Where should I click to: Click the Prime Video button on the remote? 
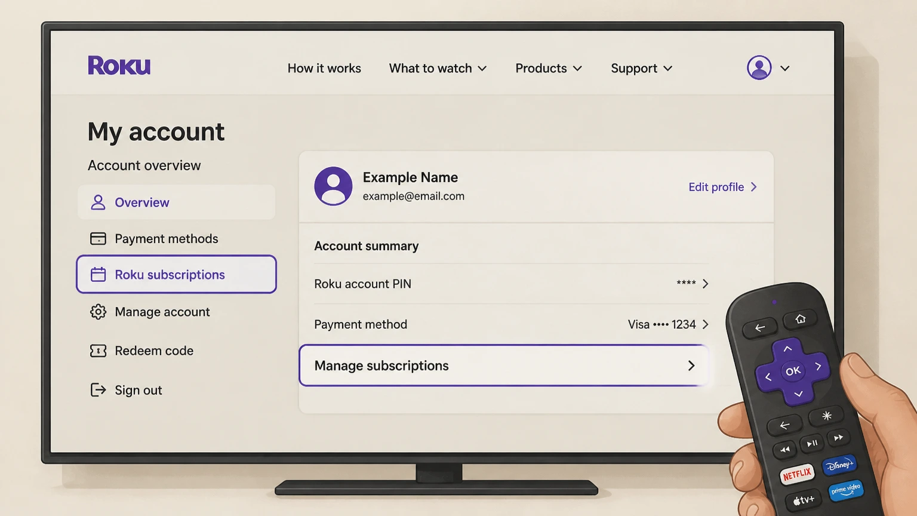pos(846,490)
